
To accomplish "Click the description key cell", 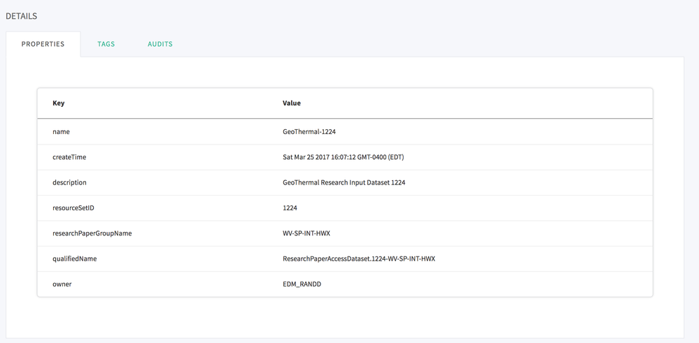I will tap(70, 182).
